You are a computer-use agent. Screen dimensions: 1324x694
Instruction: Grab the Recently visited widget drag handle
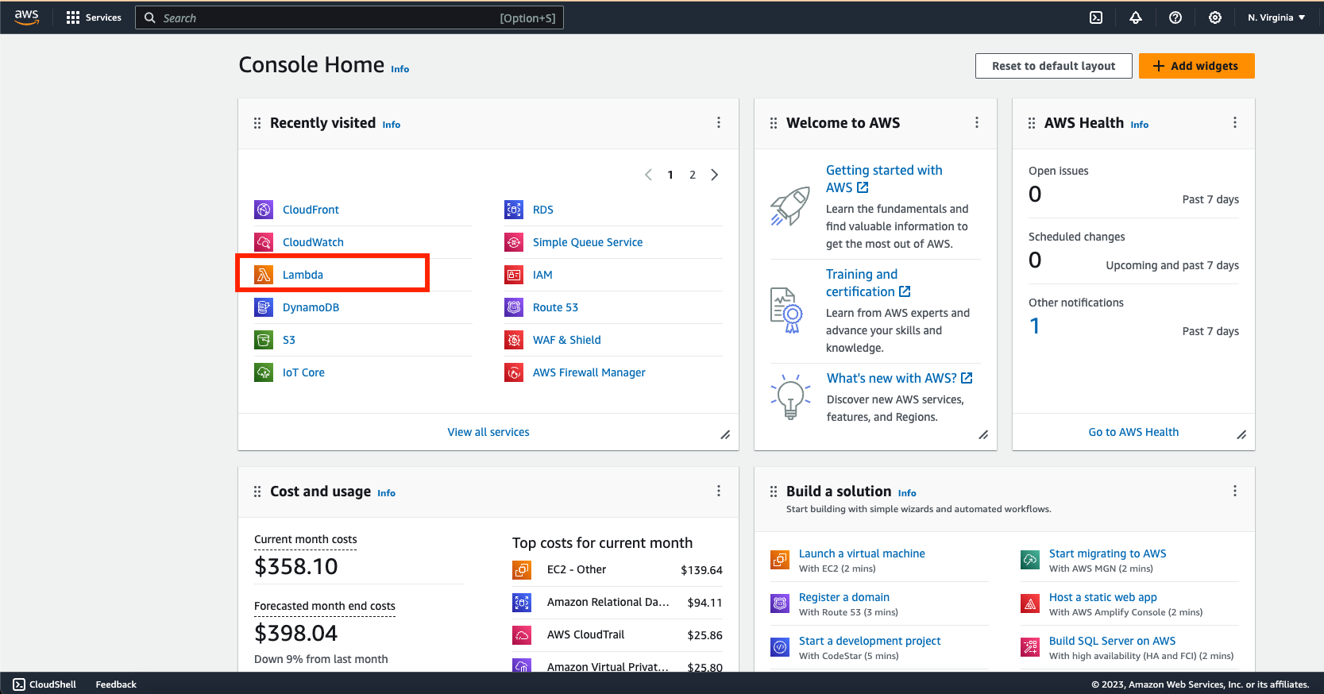point(257,123)
